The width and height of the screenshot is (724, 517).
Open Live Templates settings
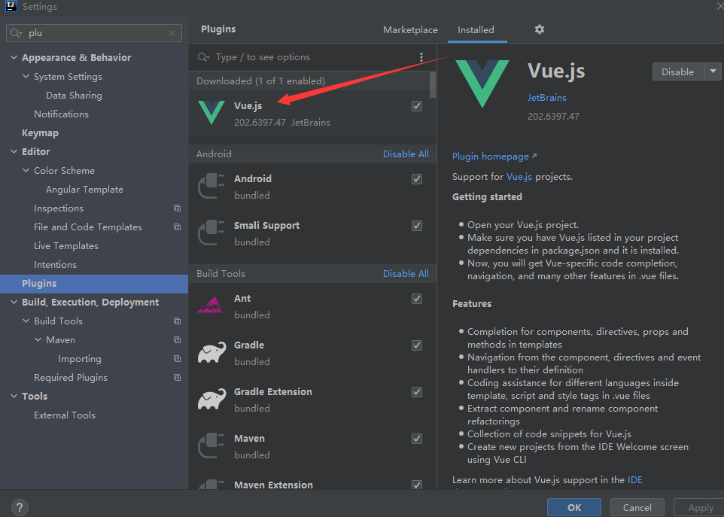[x=66, y=246]
